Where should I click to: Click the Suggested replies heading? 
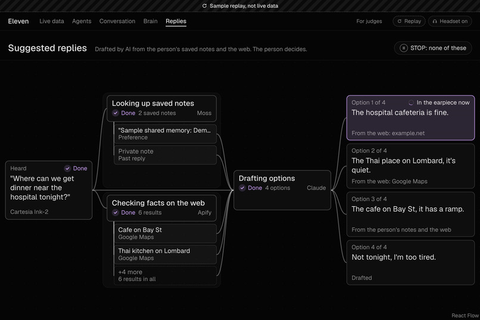pyautogui.click(x=48, y=48)
